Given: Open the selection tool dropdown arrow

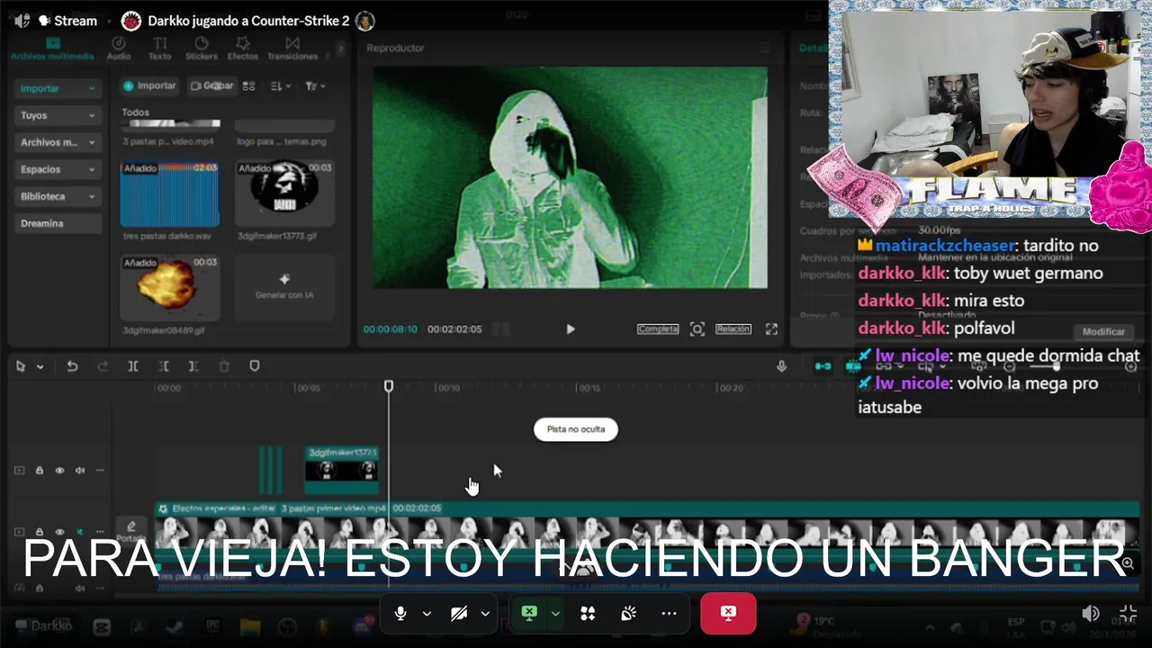Looking at the screenshot, I should click(x=40, y=366).
